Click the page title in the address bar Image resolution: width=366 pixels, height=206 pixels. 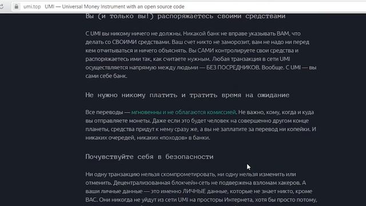tap(114, 6)
